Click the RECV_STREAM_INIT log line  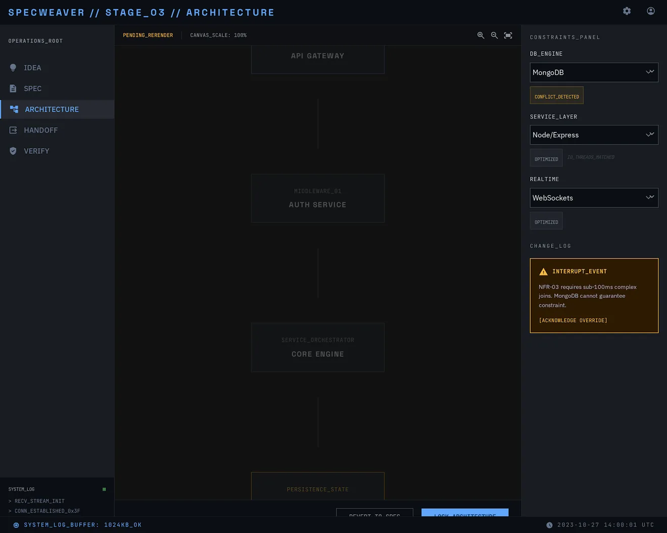coord(36,501)
